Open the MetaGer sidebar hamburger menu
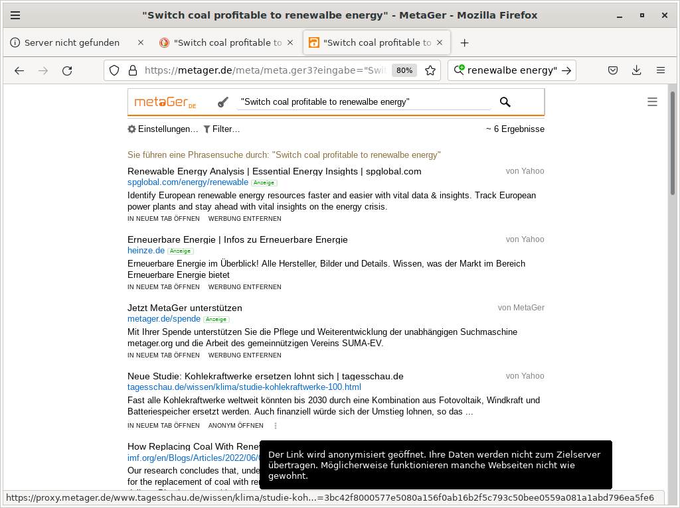Screen dimensions: 680x508 pyautogui.click(x=652, y=101)
